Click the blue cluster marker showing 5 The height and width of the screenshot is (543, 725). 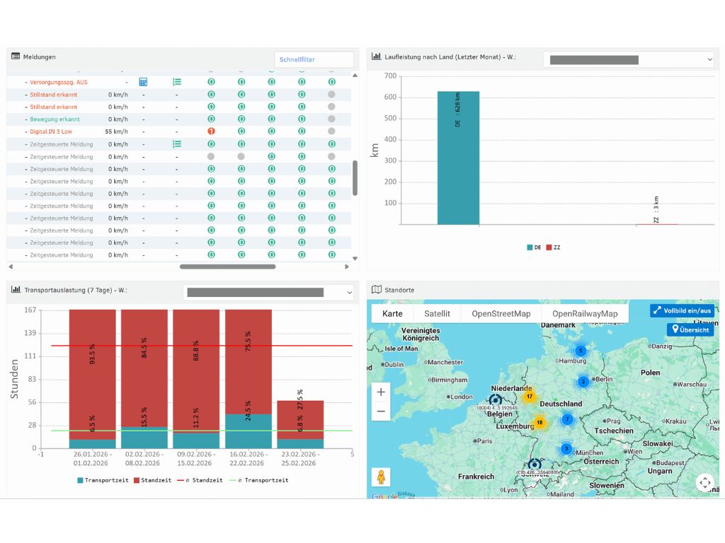click(x=581, y=351)
